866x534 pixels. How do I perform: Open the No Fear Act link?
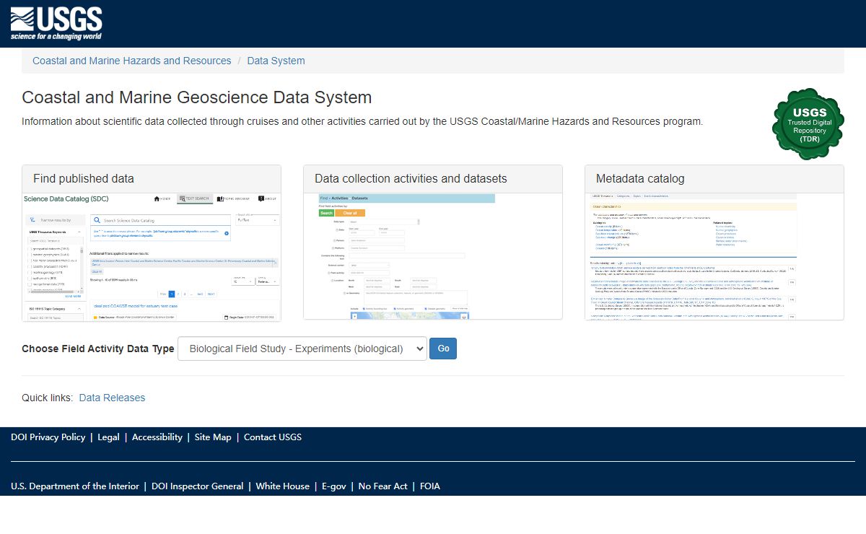382,486
